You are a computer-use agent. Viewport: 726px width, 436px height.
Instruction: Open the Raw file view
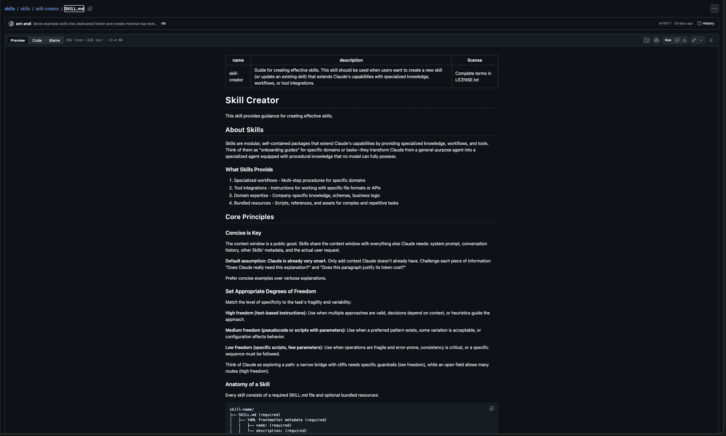(x=668, y=40)
